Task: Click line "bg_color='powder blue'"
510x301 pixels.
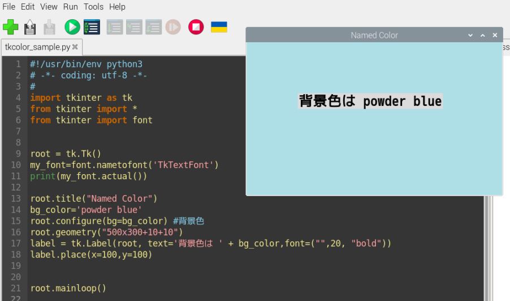Action: point(86,210)
